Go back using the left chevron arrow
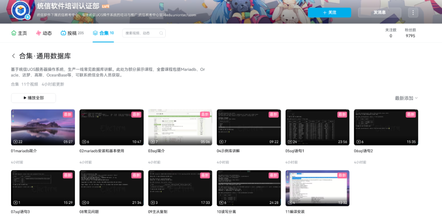The width and height of the screenshot is (442, 217). click(x=13, y=56)
